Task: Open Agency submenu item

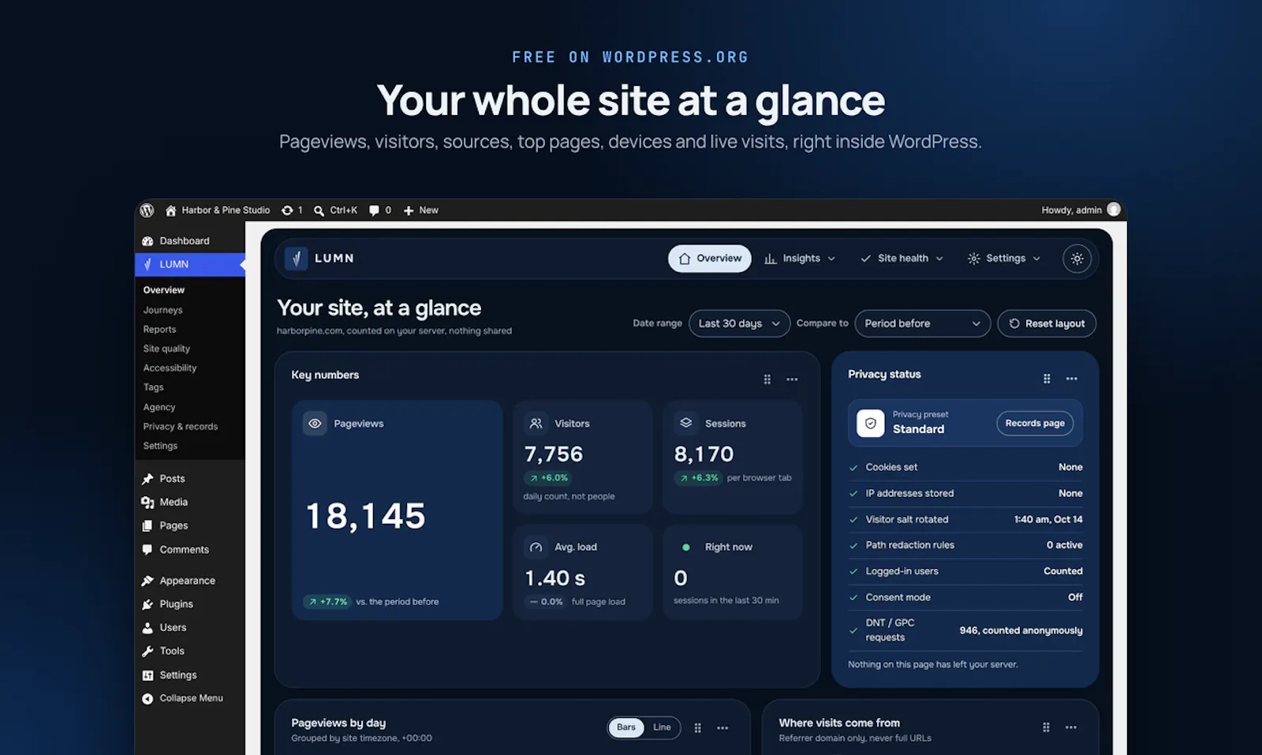Action: [159, 407]
